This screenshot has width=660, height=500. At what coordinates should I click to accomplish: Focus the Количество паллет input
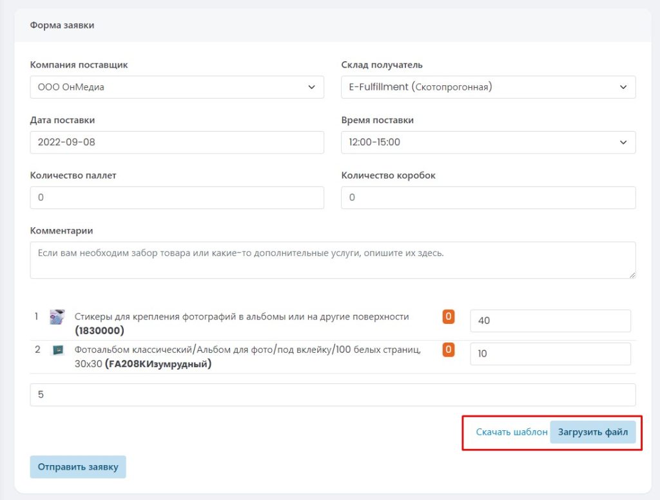coord(177,198)
